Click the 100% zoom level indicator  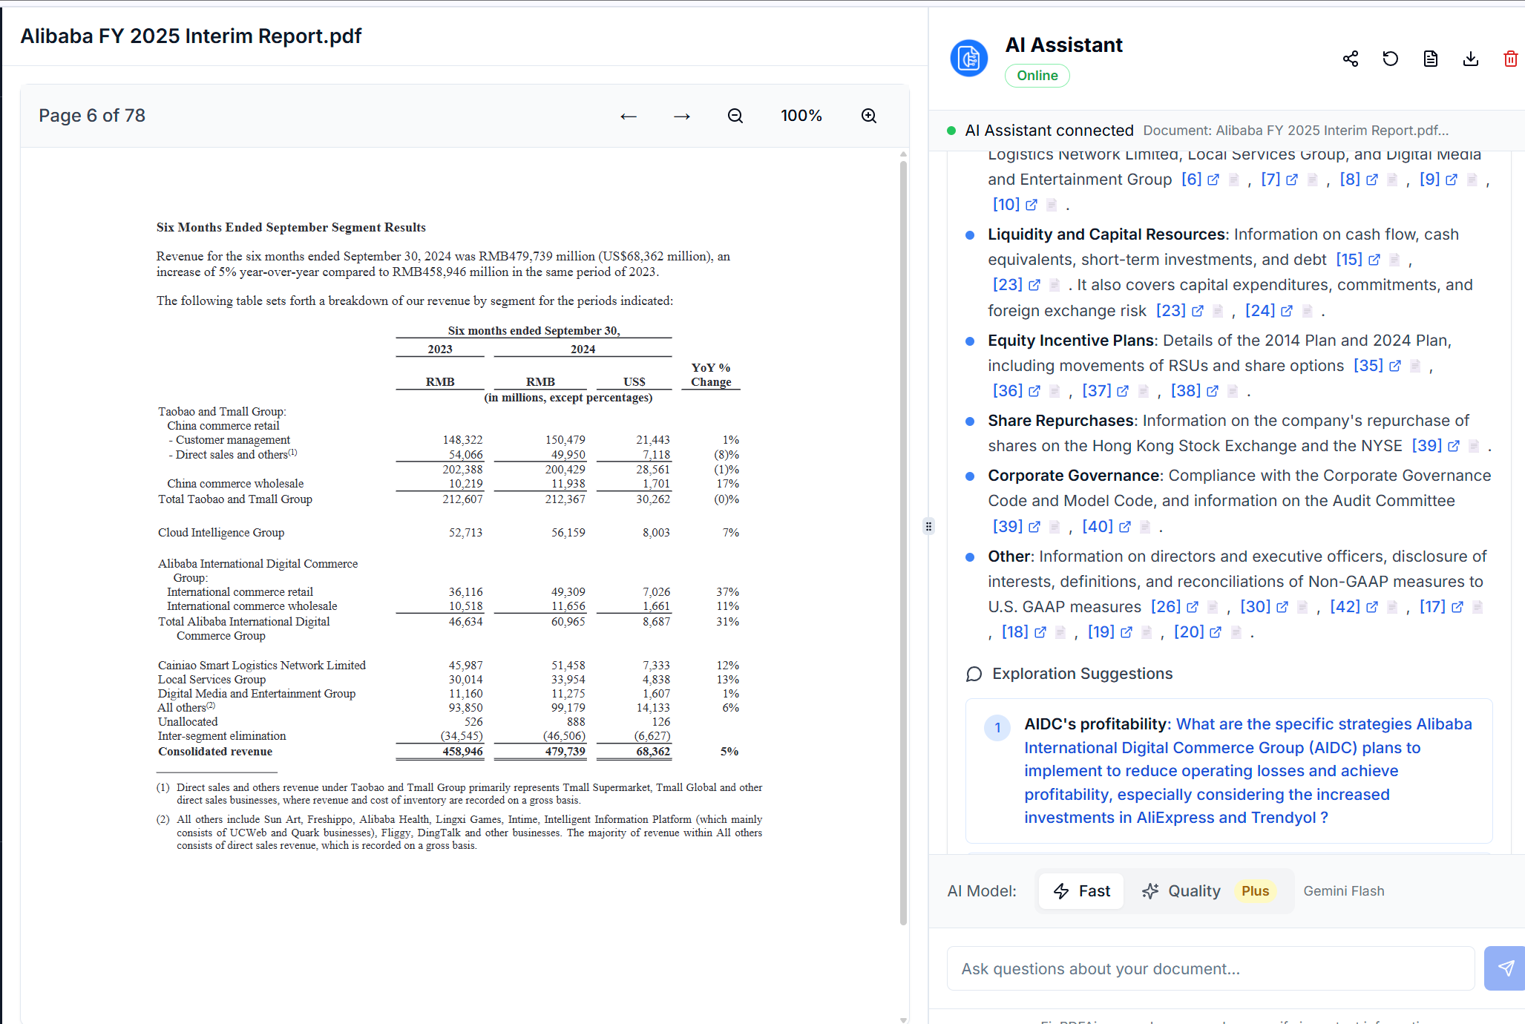coord(801,116)
